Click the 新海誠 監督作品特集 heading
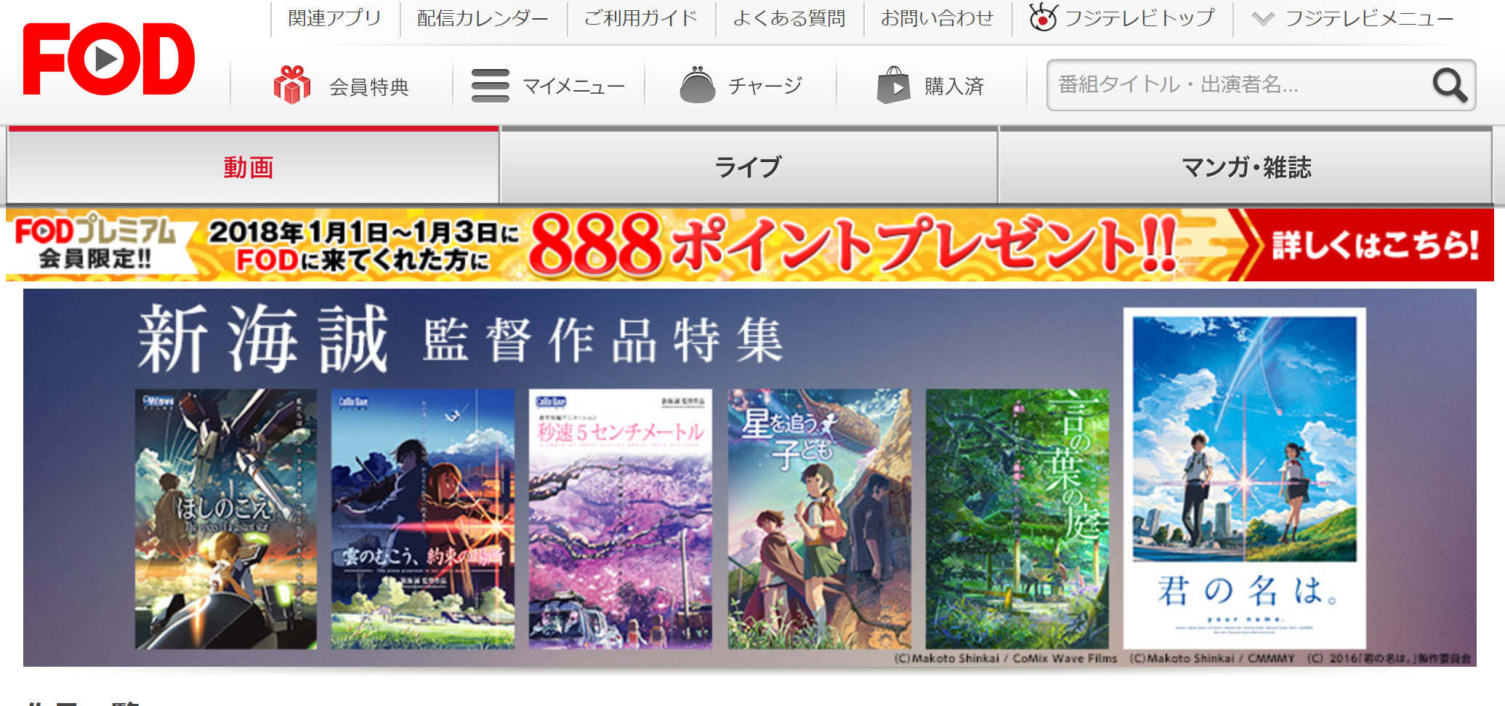 [x=461, y=340]
